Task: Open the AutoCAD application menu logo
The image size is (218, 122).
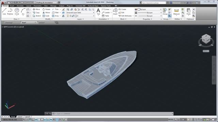Action: click(3, 3)
